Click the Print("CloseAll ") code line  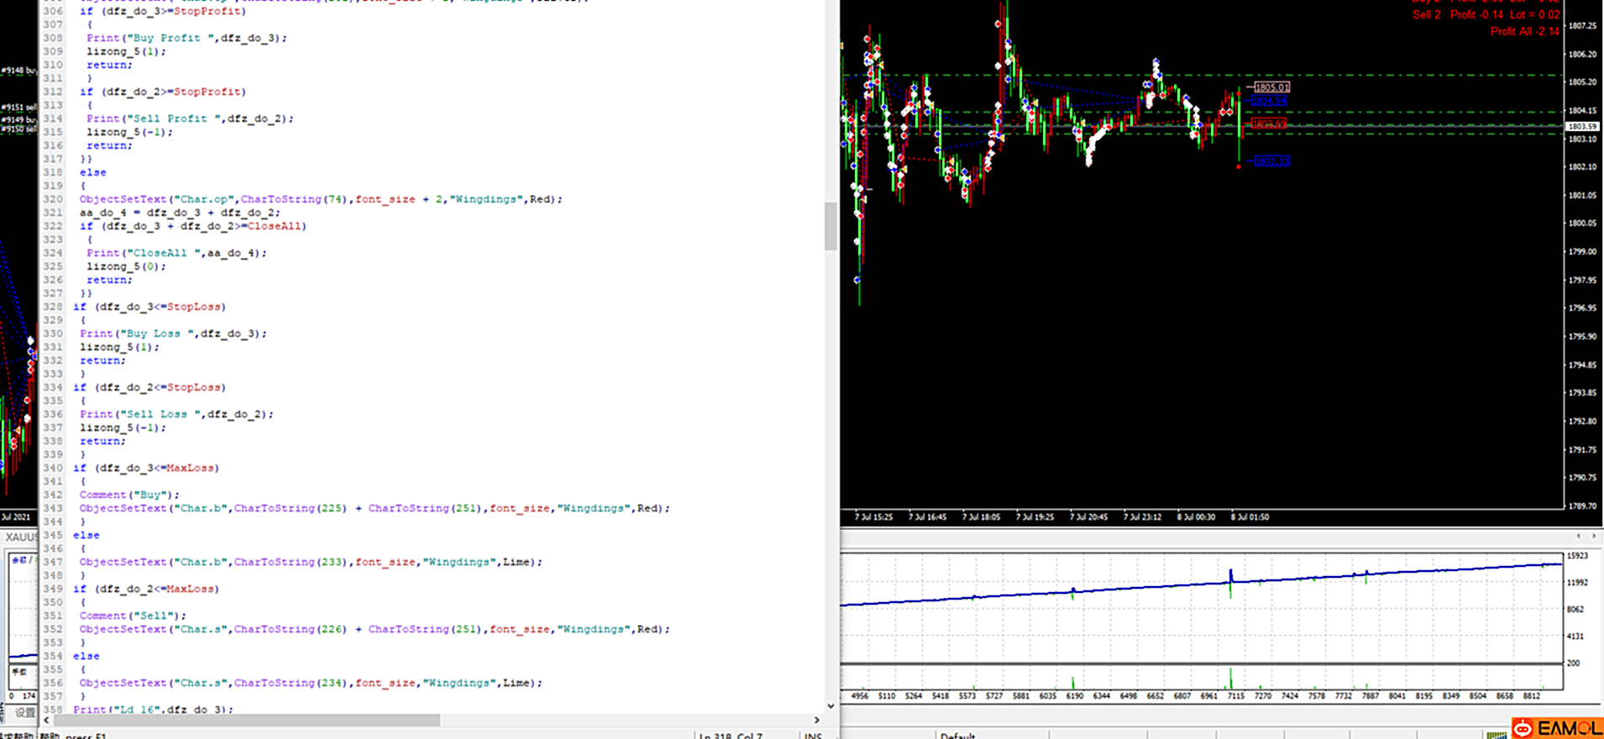pyautogui.click(x=176, y=253)
